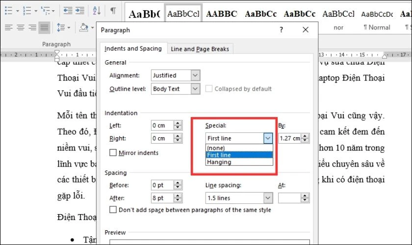Select the AABBC style thumbnail

coord(222,14)
